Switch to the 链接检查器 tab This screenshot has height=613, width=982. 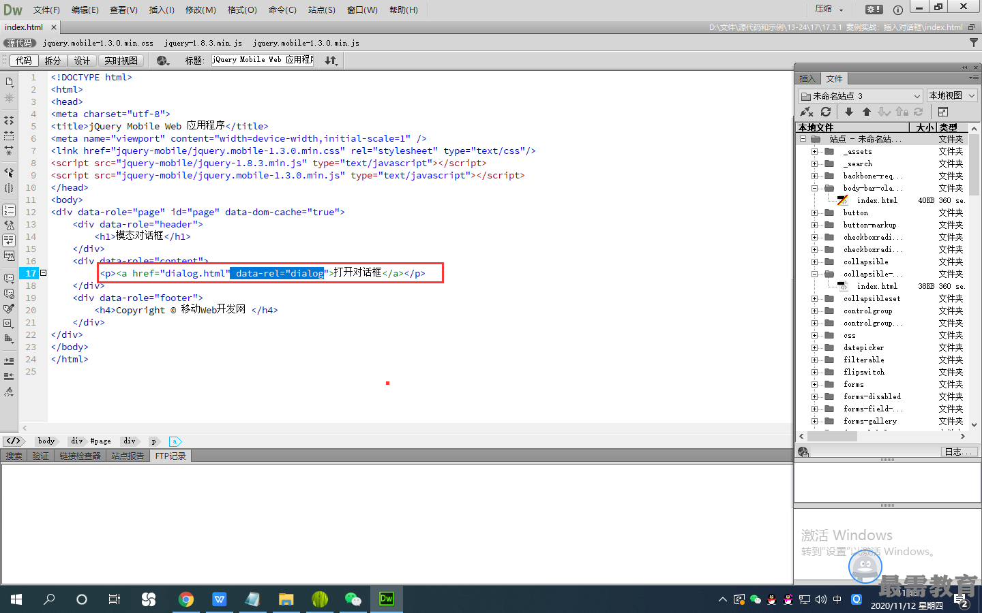(x=80, y=456)
